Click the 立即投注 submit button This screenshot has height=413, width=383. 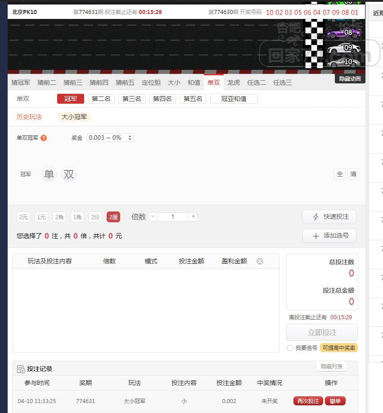322,332
